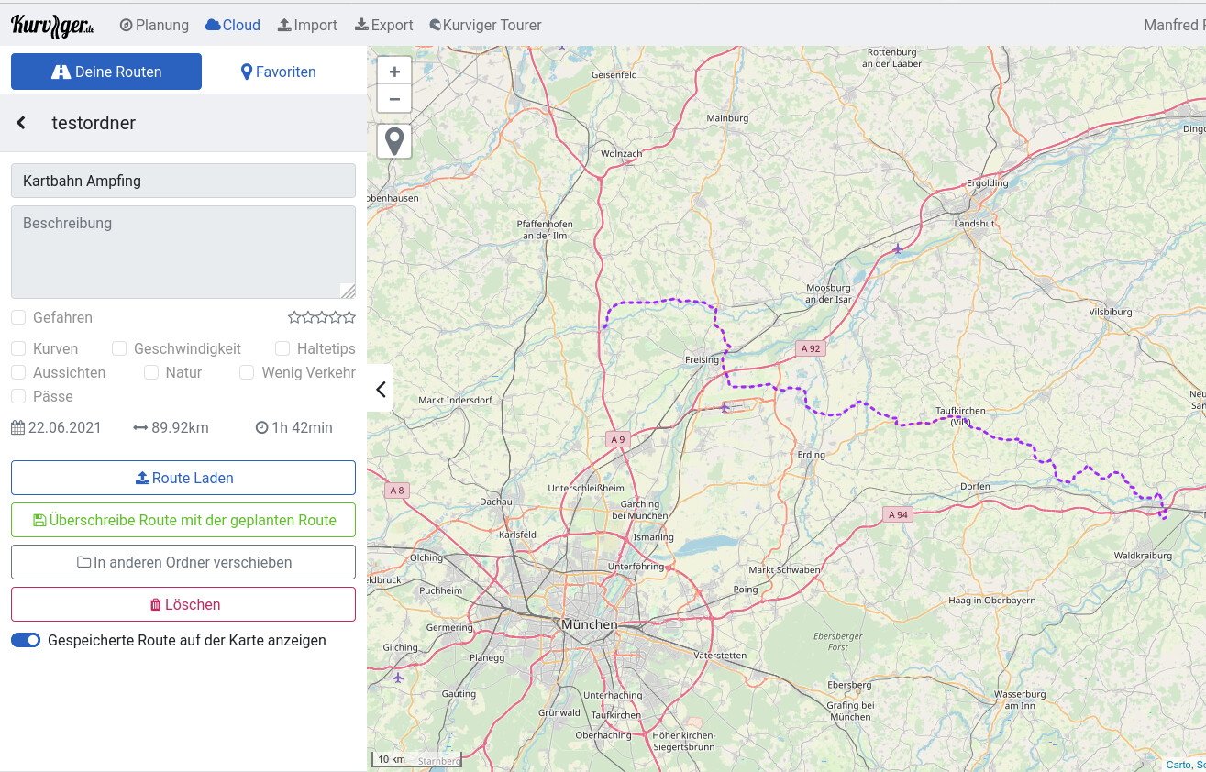Click the calendar icon next to 22.06.2021
1206x772 pixels.
(18, 427)
